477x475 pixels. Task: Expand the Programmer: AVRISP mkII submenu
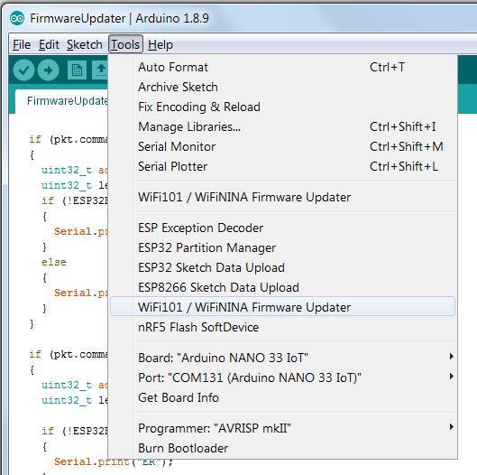283,428
